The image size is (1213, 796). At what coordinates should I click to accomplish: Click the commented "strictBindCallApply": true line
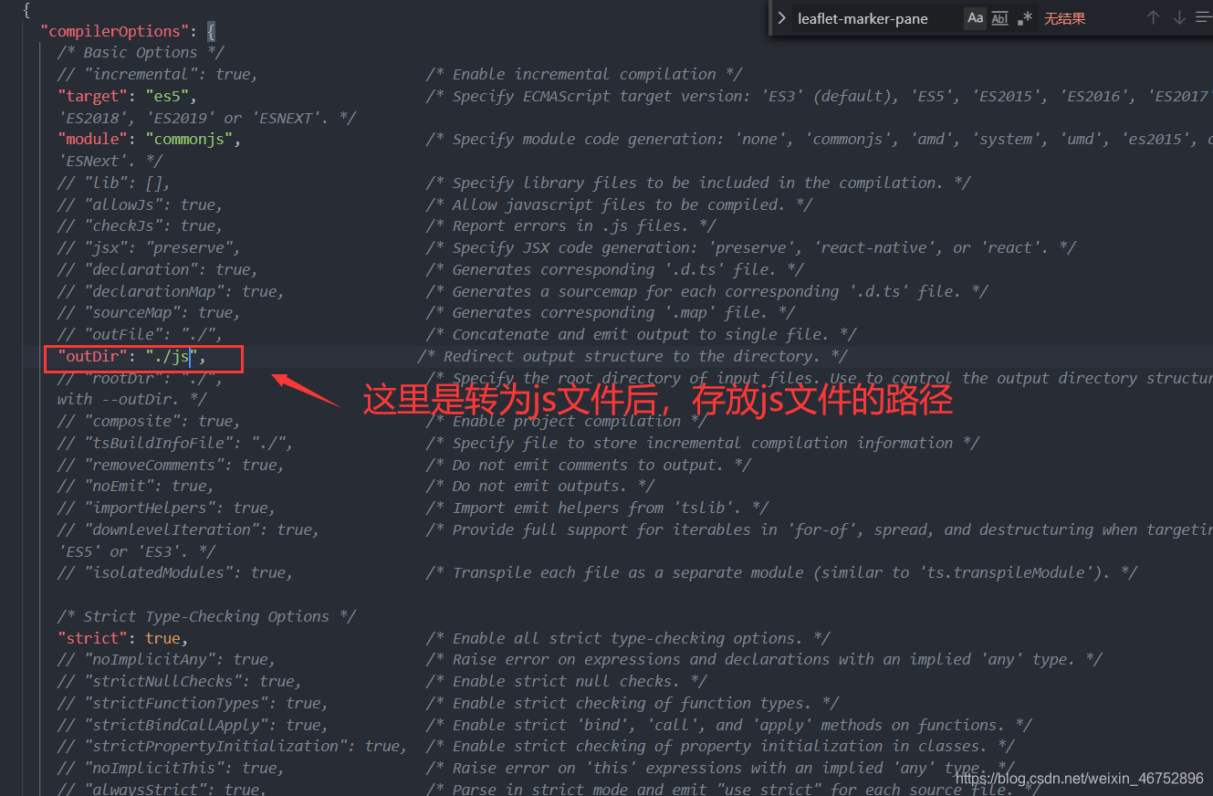coord(193,725)
